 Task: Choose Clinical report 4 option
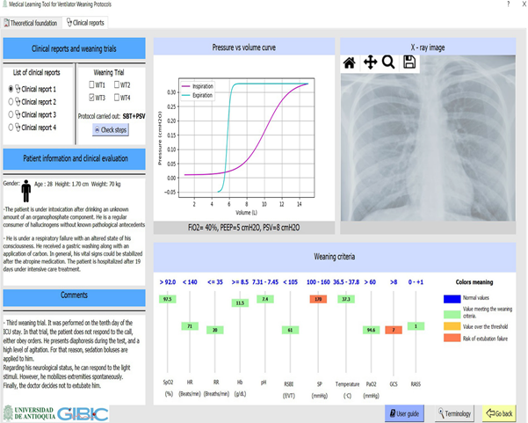[x=11, y=128]
